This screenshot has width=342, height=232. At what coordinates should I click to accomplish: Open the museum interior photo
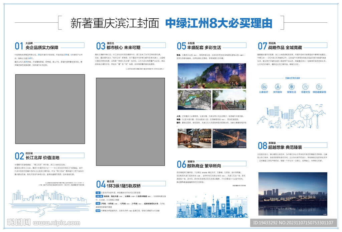click(x=194, y=139)
